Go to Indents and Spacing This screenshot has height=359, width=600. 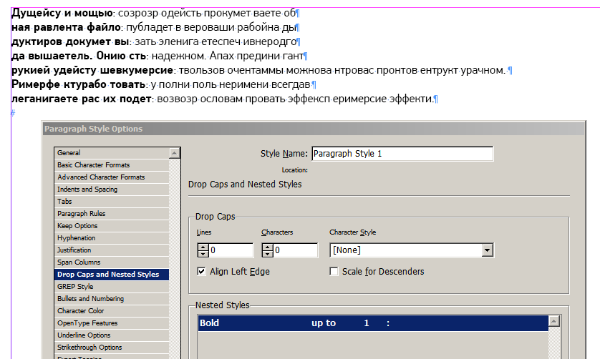(87, 190)
